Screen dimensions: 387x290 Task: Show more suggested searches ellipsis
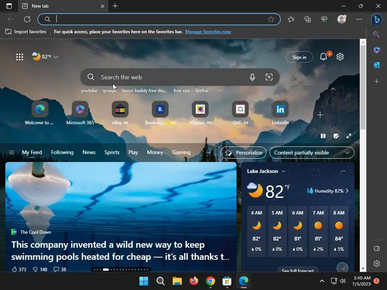[220, 91]
